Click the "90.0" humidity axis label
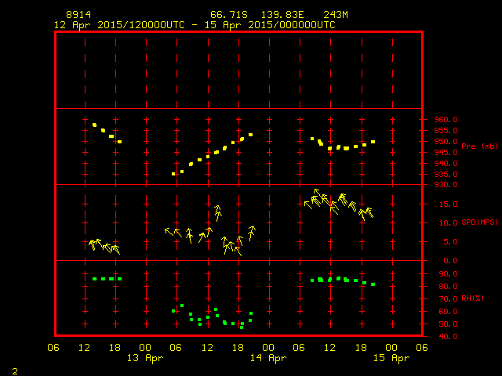This screenshot has width=502, height=376. 448,274
